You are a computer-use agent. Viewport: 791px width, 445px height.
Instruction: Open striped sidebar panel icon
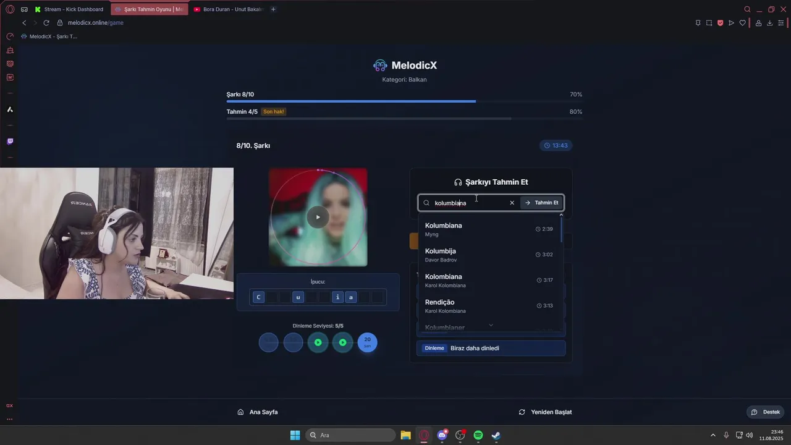(x=10, y=64)
